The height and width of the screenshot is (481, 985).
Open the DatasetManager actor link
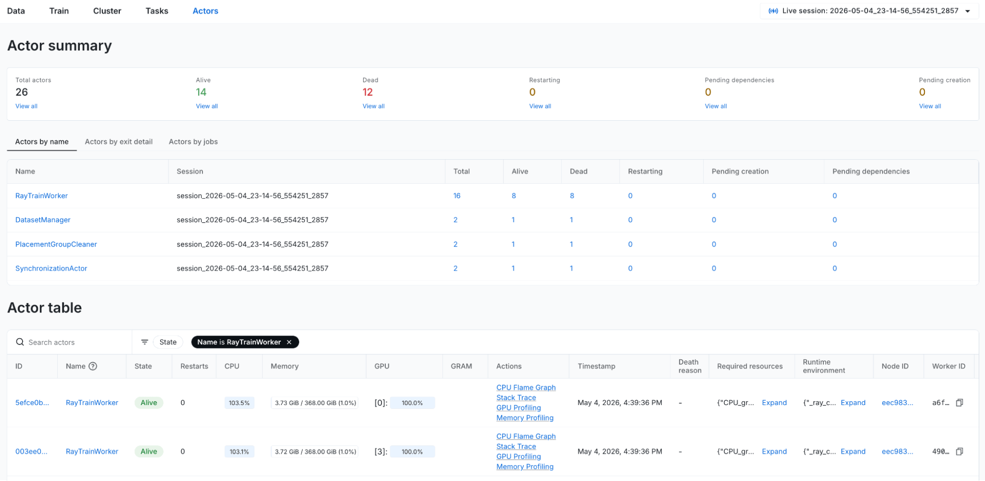coord(43,220)
